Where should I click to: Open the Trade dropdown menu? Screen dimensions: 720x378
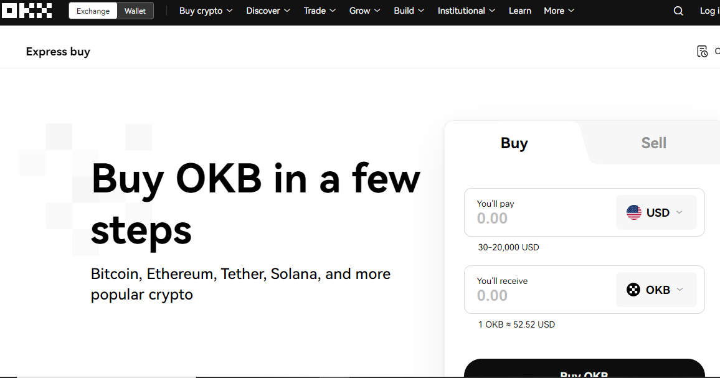click(x=320, y=11)
